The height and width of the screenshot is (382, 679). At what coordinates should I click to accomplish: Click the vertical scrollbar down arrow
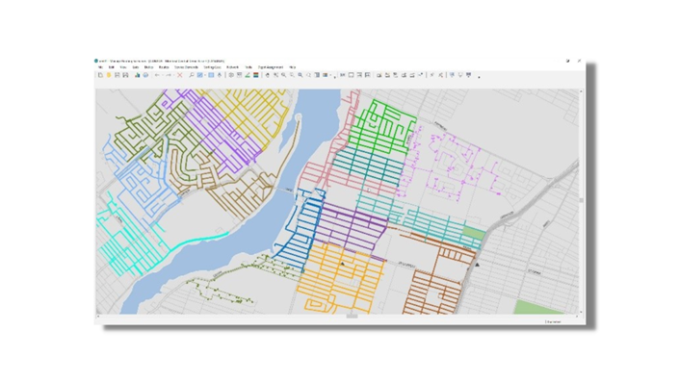[x=581, y=312]
